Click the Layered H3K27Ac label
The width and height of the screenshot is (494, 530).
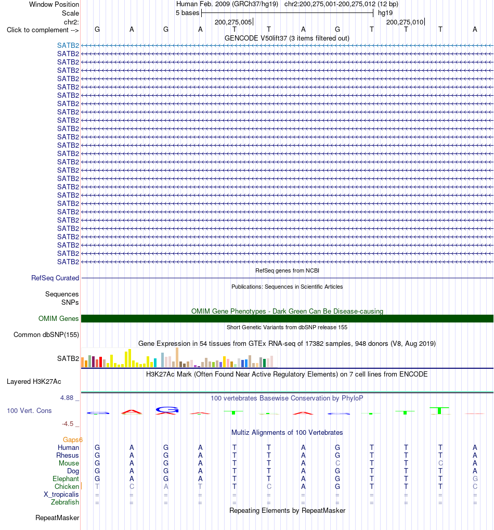[x=34, y=382]
